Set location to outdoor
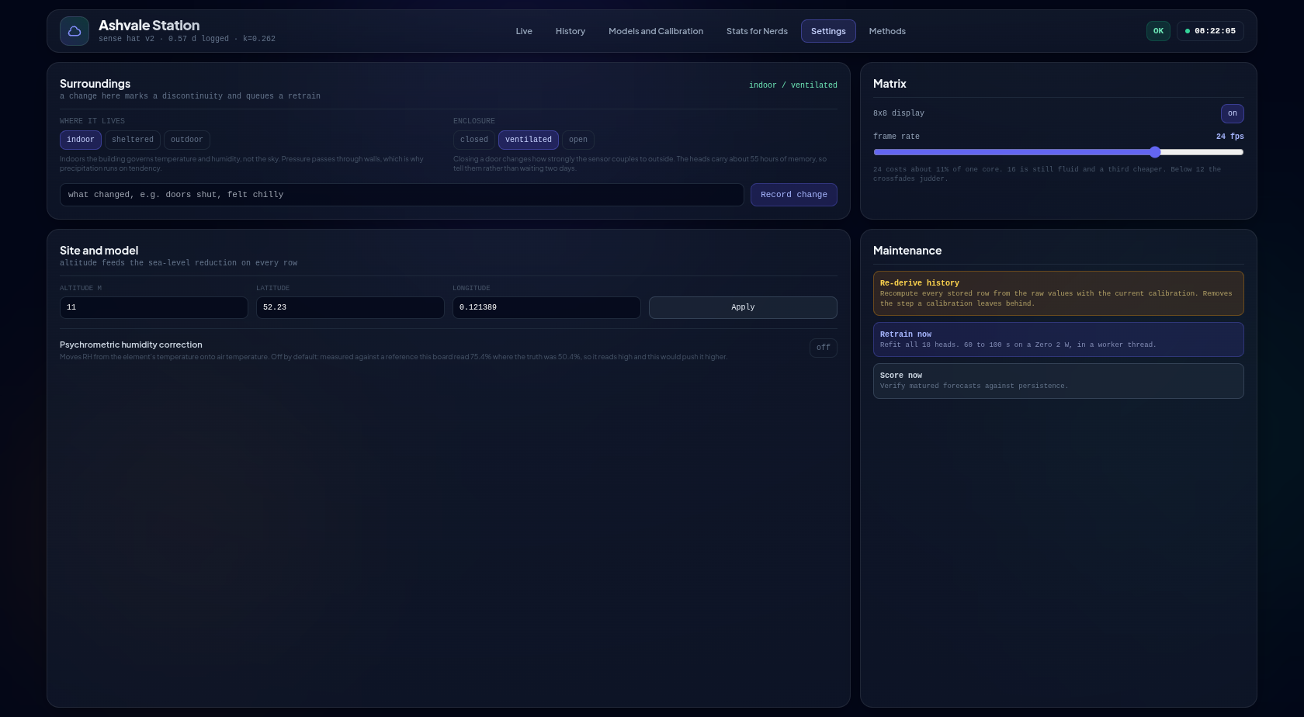 (x=187, y=140)
